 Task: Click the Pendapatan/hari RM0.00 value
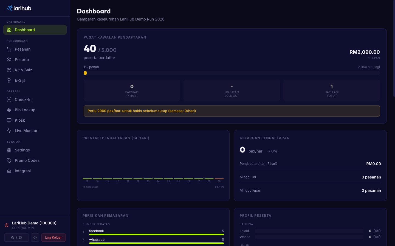coord(374,164)
